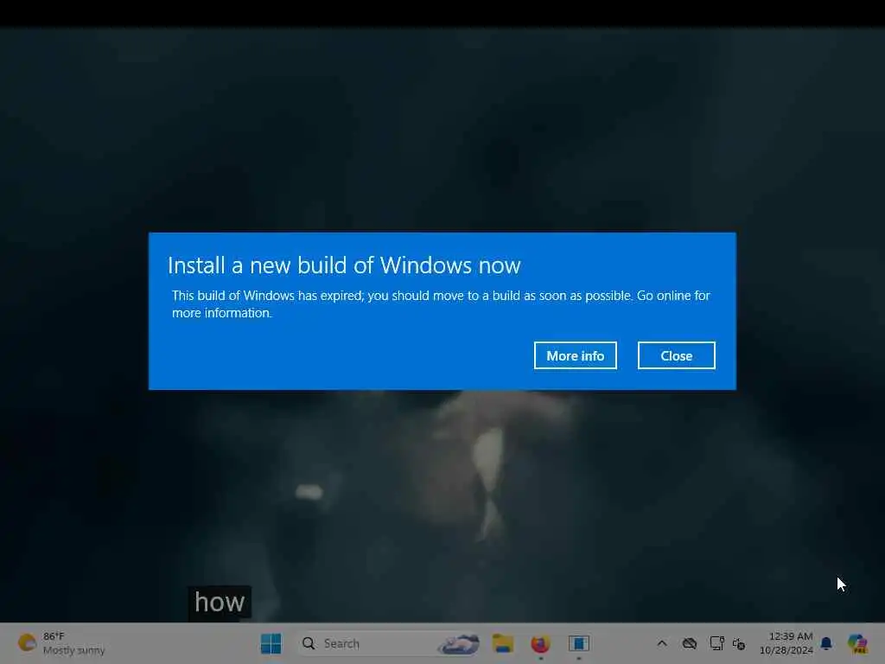The width and height of the screenshot is (885, 664).
Task: Open the weather widget showing 86°F
Action: tap(61, 643)
